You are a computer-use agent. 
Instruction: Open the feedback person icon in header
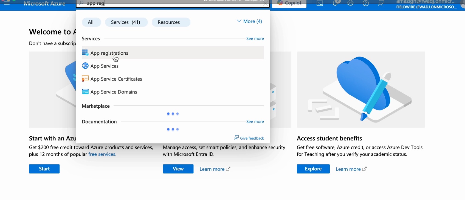[x=381, y=4]
